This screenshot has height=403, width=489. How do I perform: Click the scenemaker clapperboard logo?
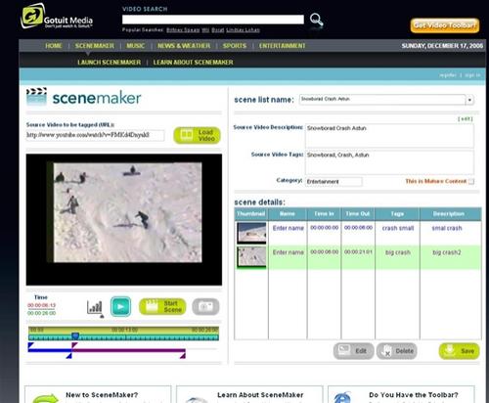[36, 97]
